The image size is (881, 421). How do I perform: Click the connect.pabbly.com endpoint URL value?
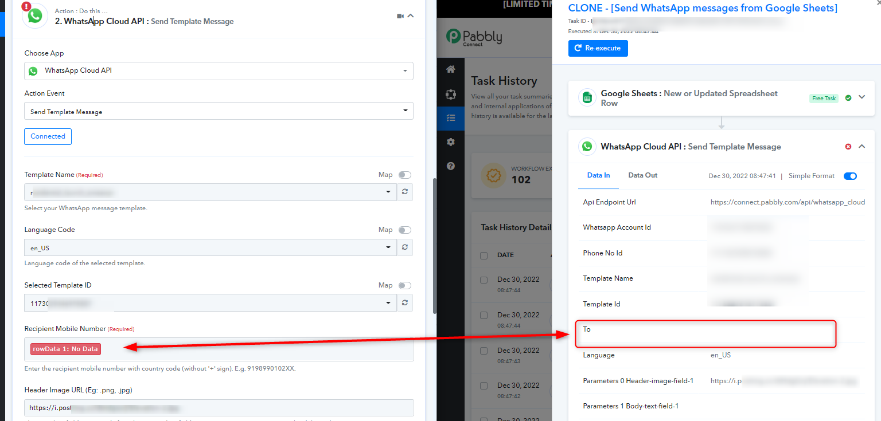pyautogui.click(x=788, y=202)
